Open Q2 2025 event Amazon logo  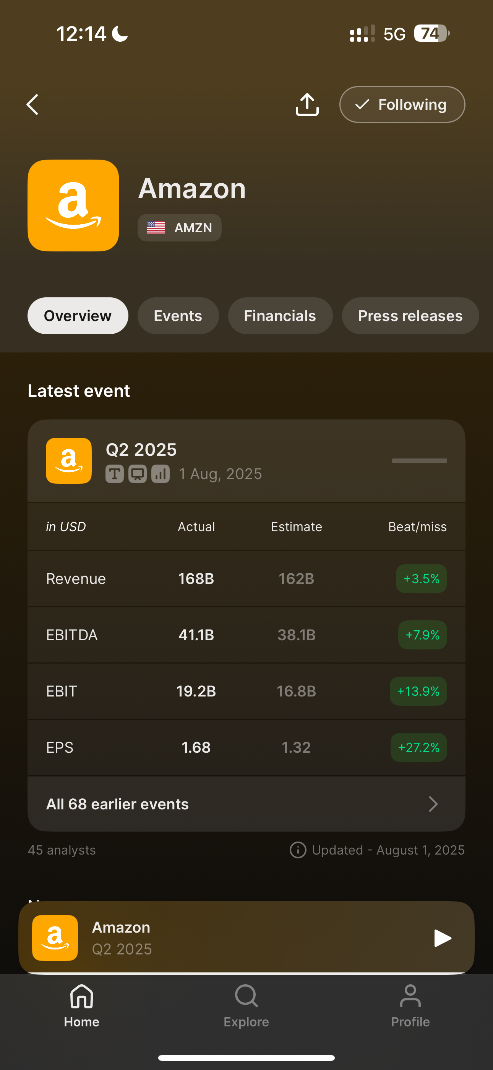click(x=69, y=461)
